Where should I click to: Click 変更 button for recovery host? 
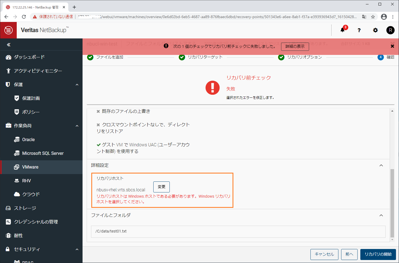coord(162,187)
